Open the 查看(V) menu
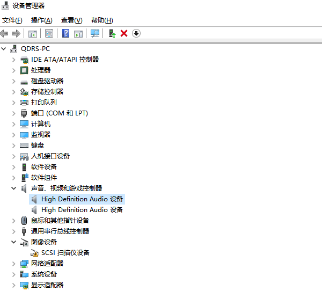The image size is (322, 291). pos(71,20)
